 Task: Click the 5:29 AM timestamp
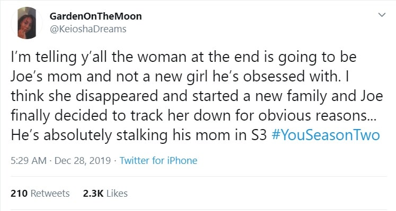pos(29,161)
